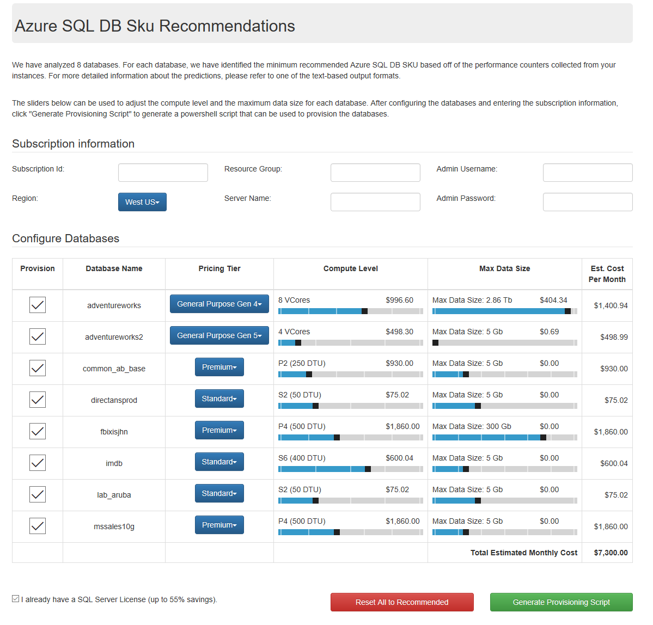Click the Admin Password field
653x625 pixels.
coord(587,201)
